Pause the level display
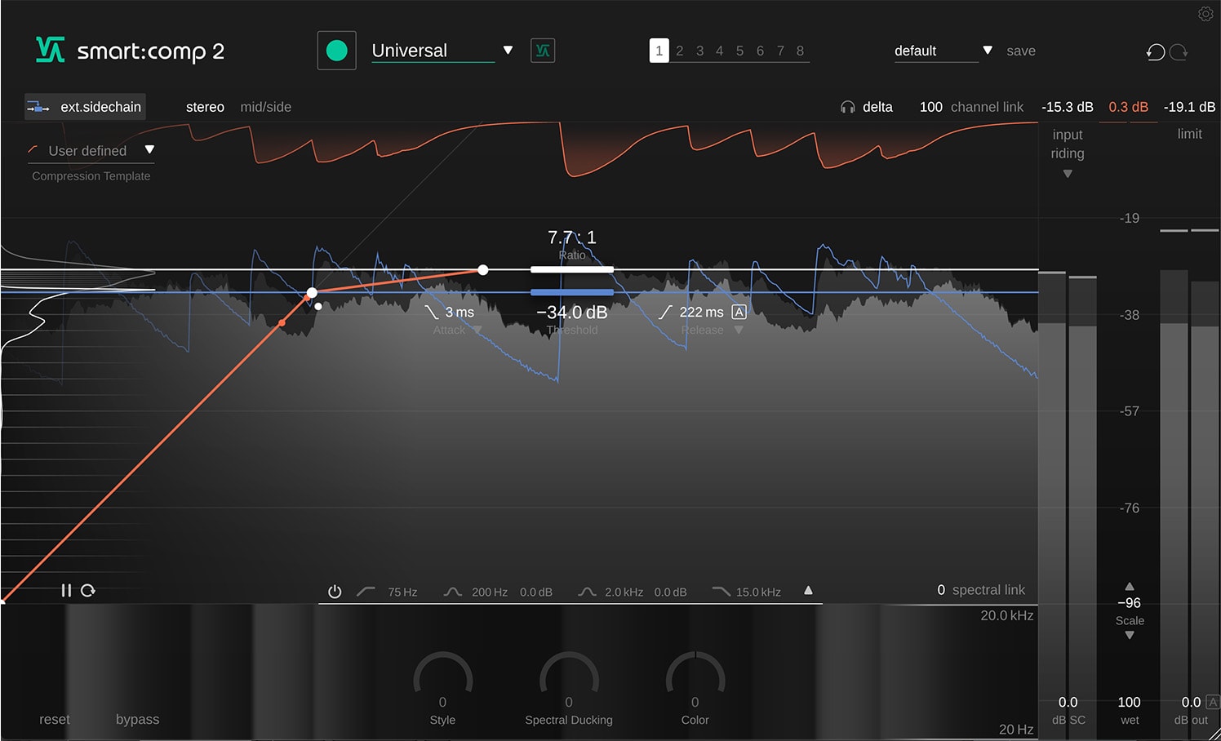1221x741 pixels. 66,590
